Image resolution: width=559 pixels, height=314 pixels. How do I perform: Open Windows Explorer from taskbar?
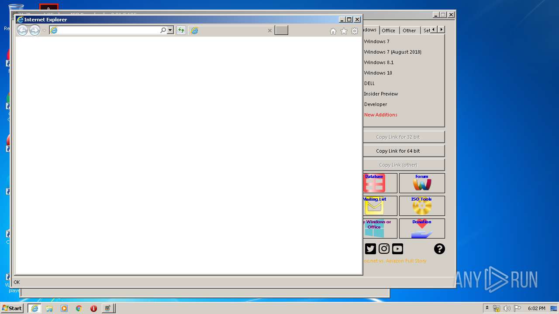49,308
